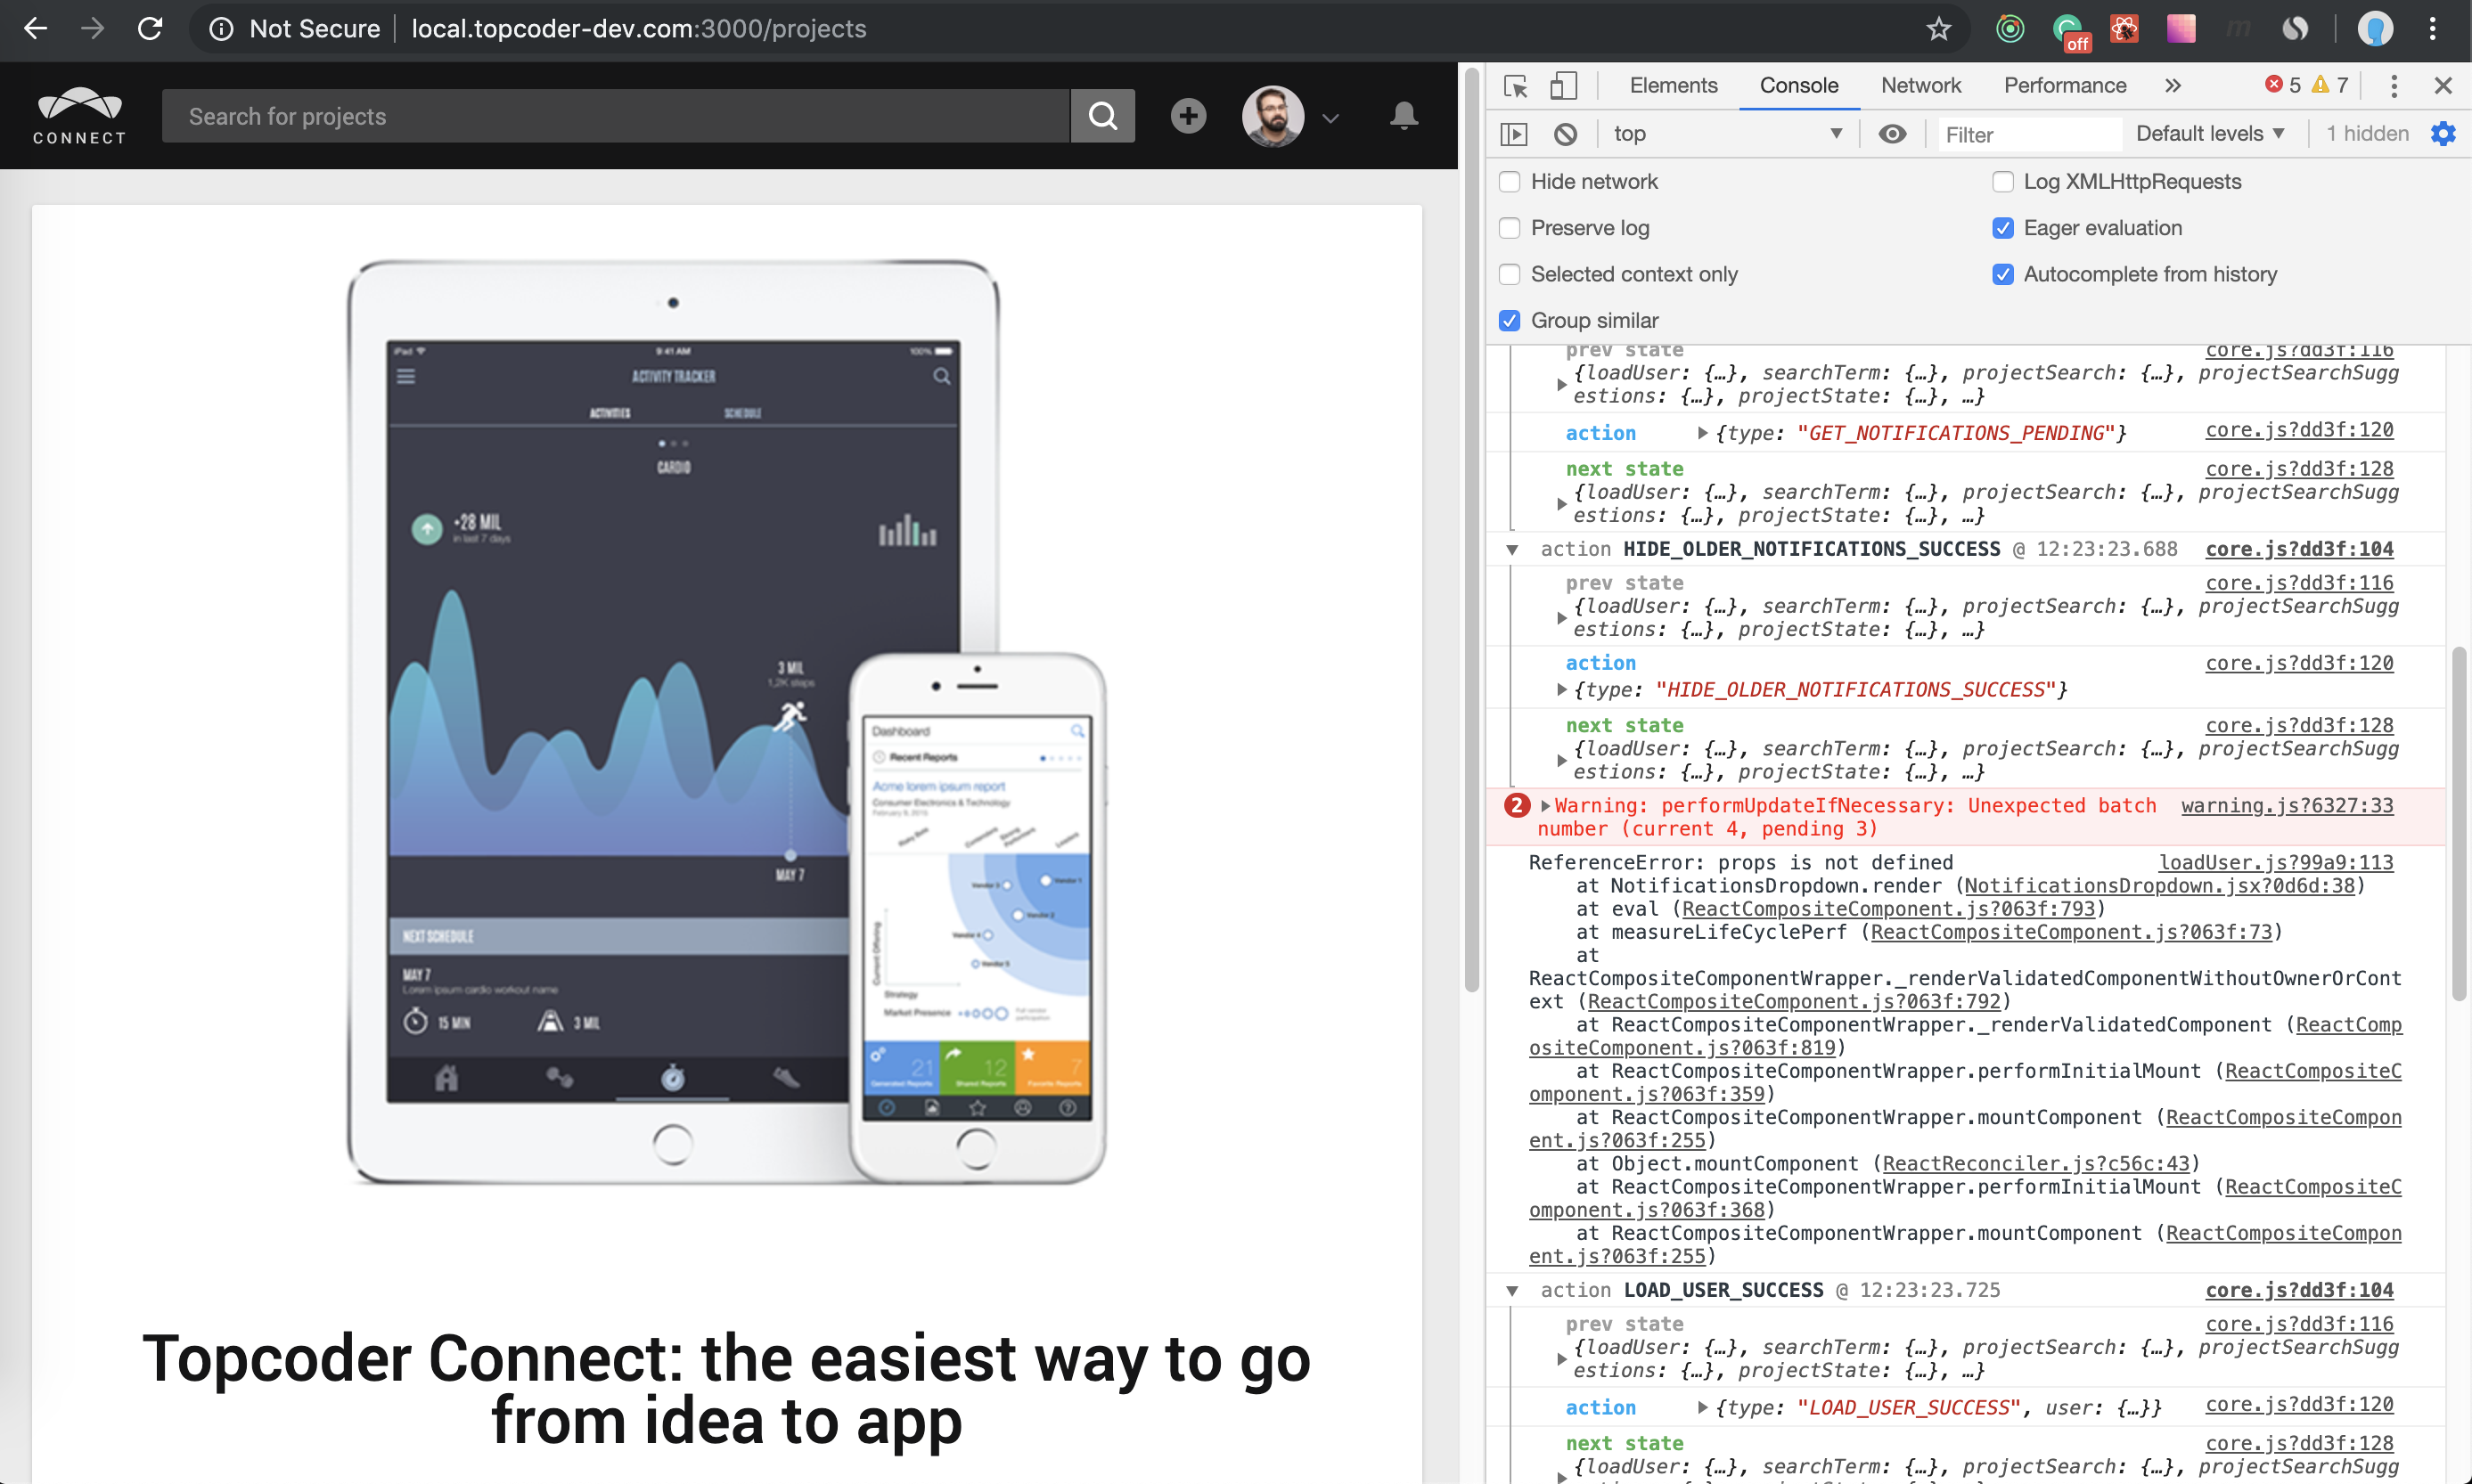
Task: Click the search magnifier button
Action: [1102, 116]
